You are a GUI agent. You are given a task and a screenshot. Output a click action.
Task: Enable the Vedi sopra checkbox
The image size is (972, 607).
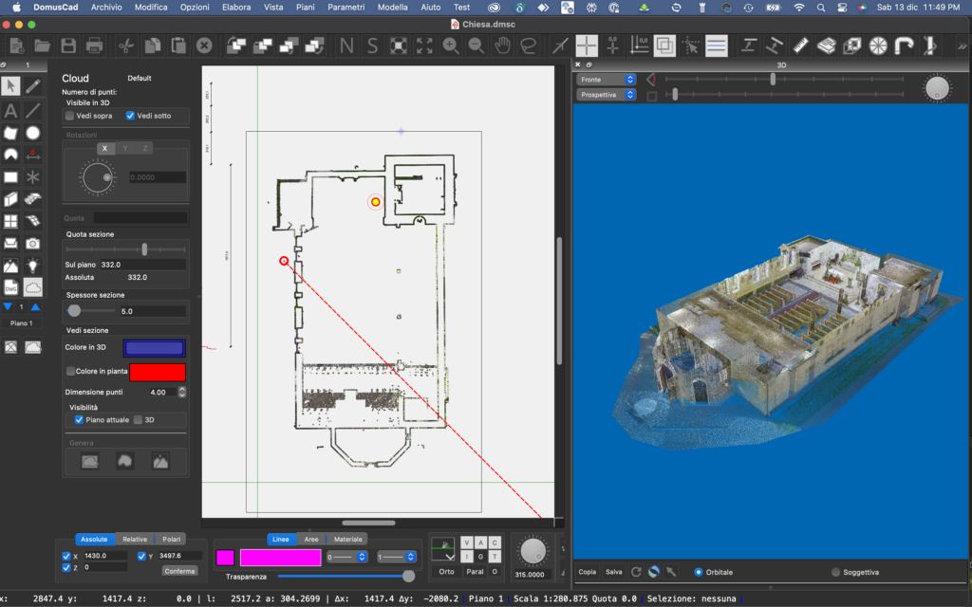tap(70, 116)
